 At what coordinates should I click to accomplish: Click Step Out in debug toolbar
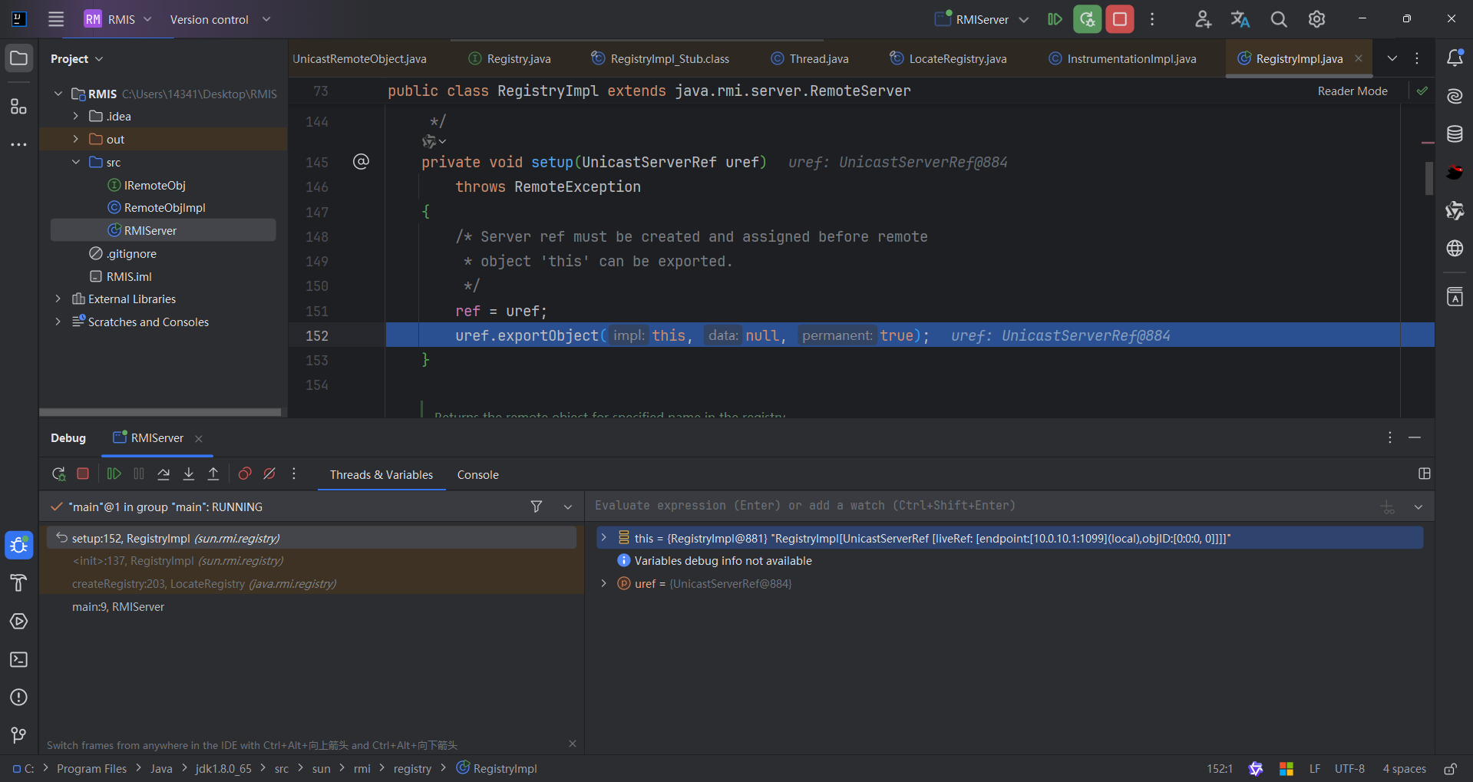[213, 474]
